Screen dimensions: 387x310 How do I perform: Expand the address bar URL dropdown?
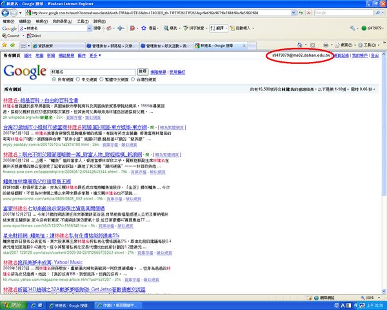(x=293, y=13)
